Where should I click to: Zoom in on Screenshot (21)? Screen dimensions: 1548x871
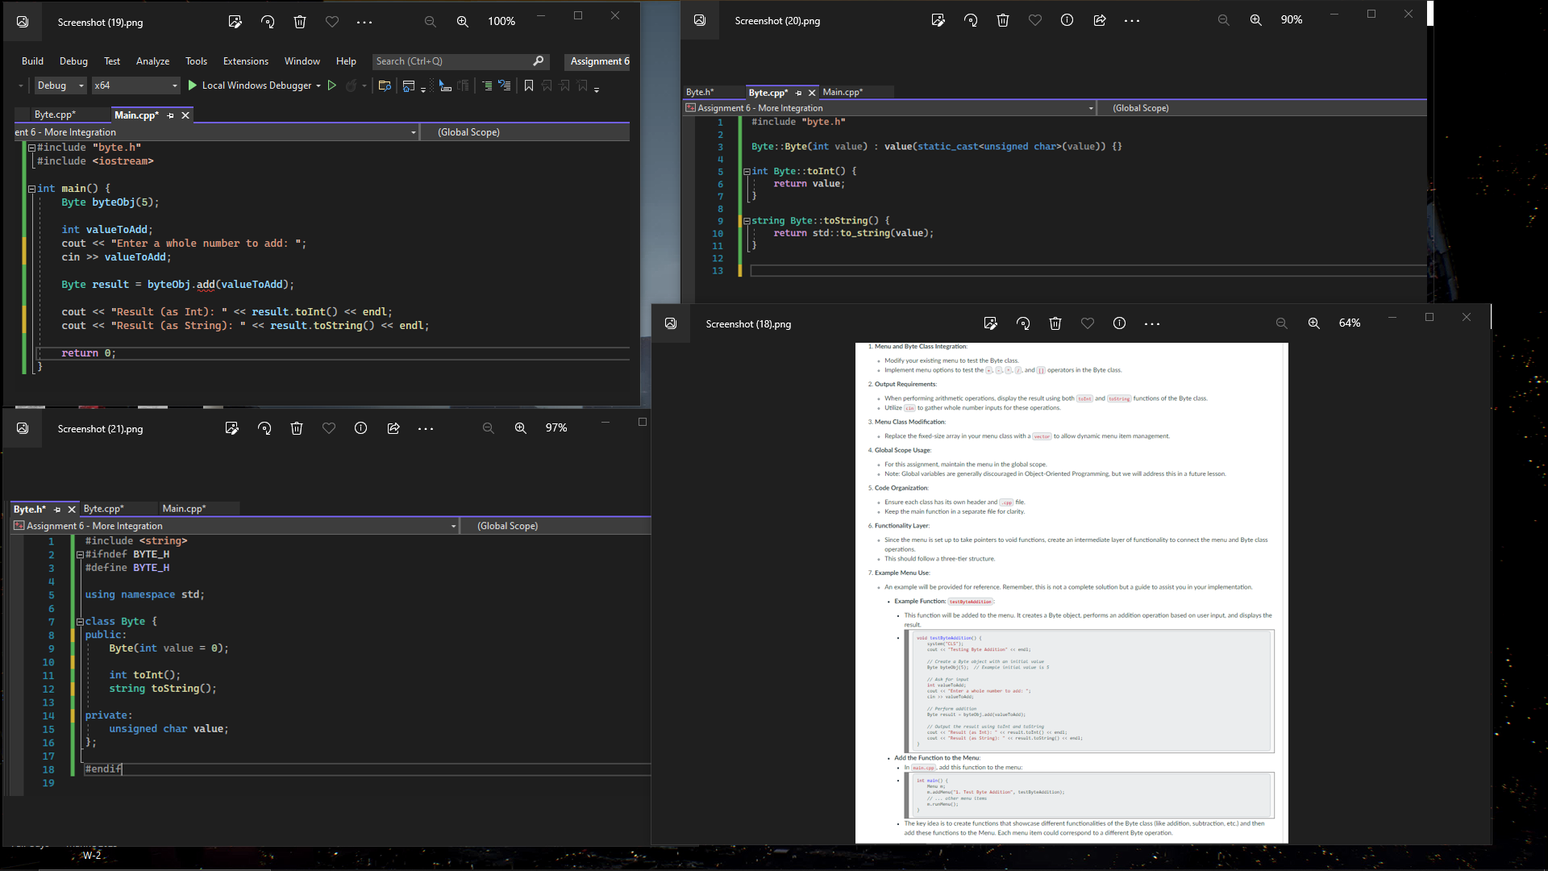(x=521, y=428)
